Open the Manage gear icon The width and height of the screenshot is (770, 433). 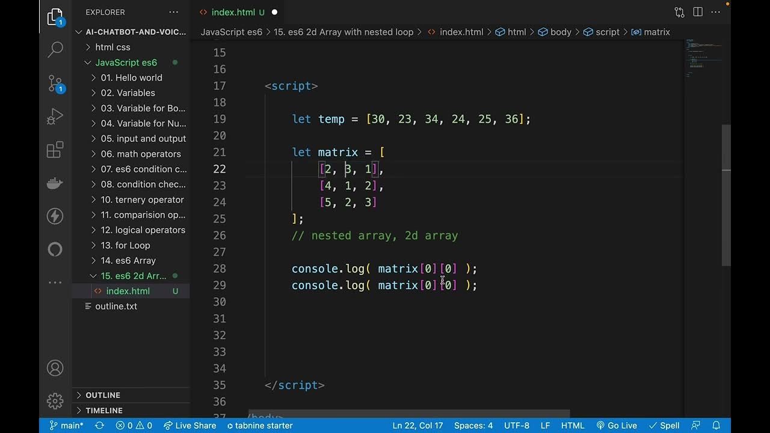tap(55, 401)
